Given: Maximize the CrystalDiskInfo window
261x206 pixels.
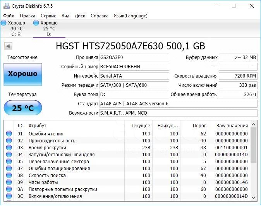Looking at the screenshot, I should pyautogui.click(x=234, y=6).
